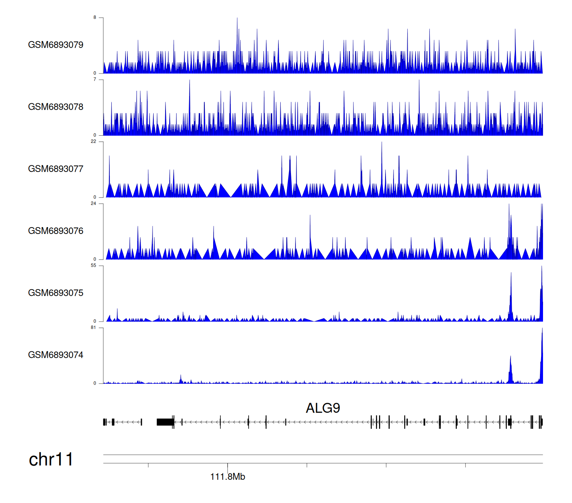The height and width of the screenshot is (503, 572).
Task: Click the y-axis maximum 22 on GSM6893077
Action: coord(93,141)
